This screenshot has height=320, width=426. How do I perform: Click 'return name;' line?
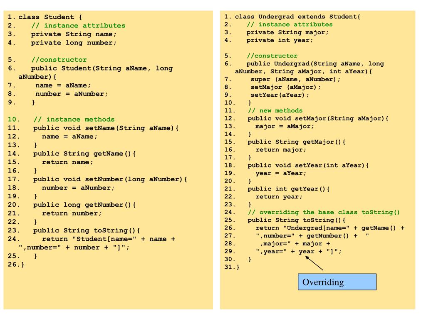pos(67,162)
